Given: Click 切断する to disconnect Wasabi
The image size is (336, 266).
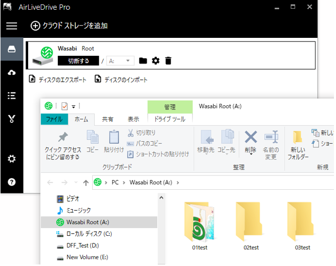Looking at the screenshot, I should tap(78, 61).
